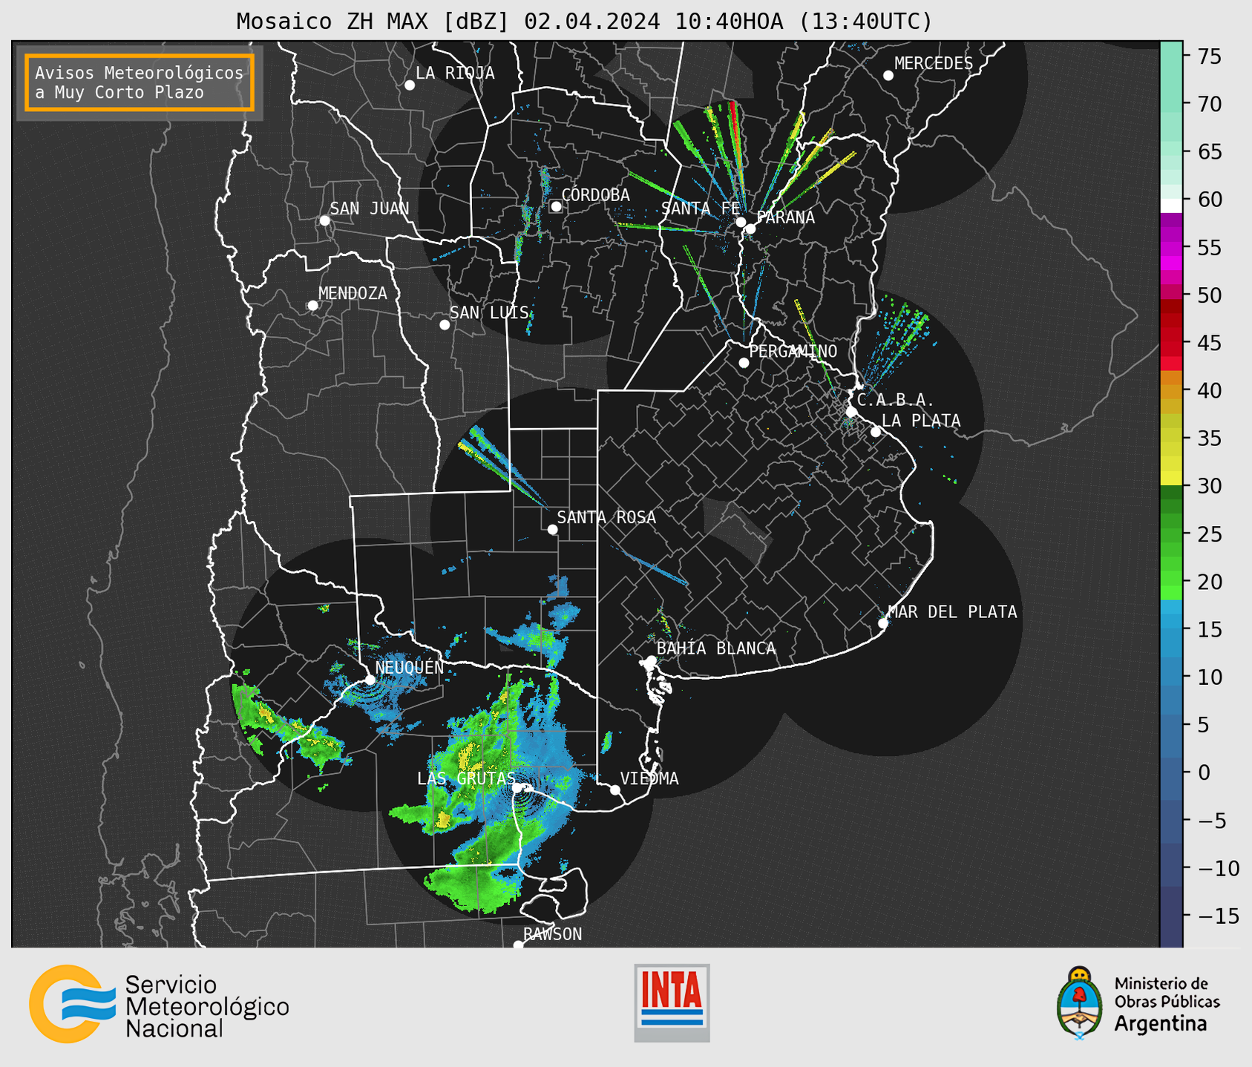
Task: Click the MENDOZA city marker dot
Action: point(312,306)
